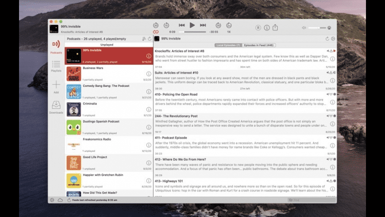The width and height of the screenshot is (385, 217).
Task: Select the Good Life Project podcast
Action: 109,163
